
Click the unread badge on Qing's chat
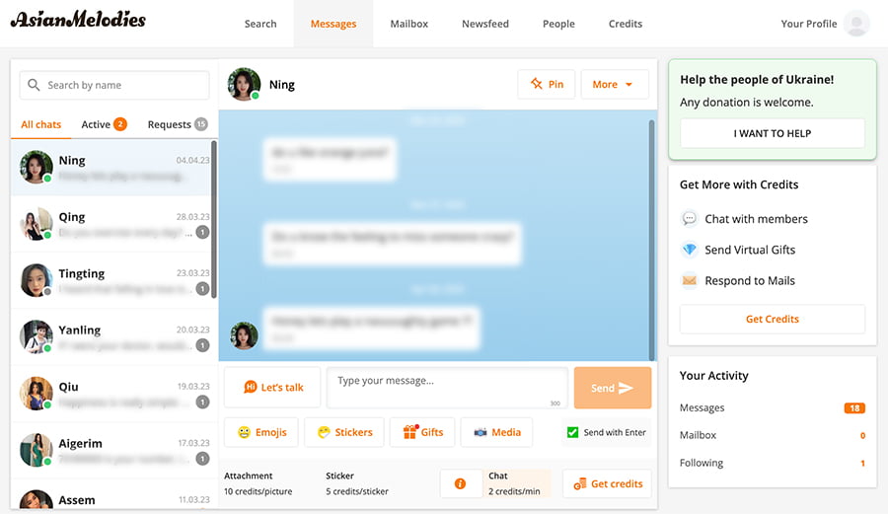(x=202, y=232)
